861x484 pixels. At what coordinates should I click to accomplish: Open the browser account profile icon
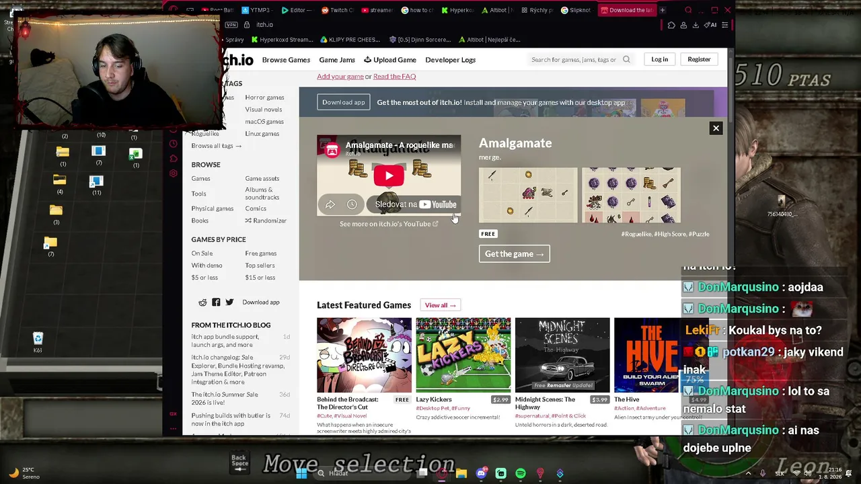pyautogui.click(x=683, y=25)
